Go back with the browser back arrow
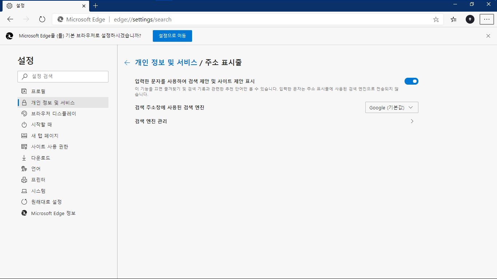The width and height of the screenshot is (497, 279). [x=10, y=20]
